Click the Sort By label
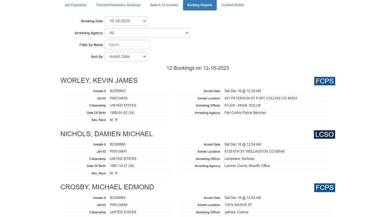This screenshot has height=217, width=387. (97, 57)
